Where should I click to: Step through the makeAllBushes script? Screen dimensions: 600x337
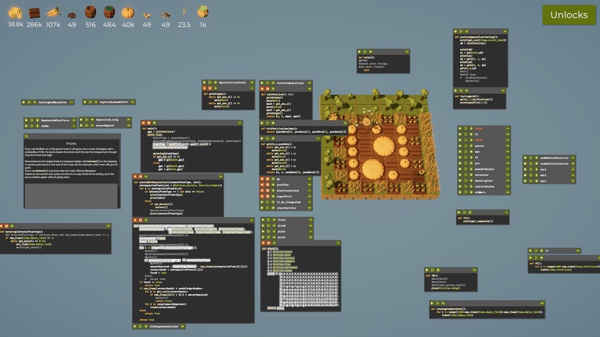coord(465,169)
